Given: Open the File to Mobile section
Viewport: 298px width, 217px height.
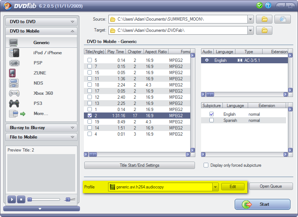Looking at the screenshot, I should tap(41, 137).
